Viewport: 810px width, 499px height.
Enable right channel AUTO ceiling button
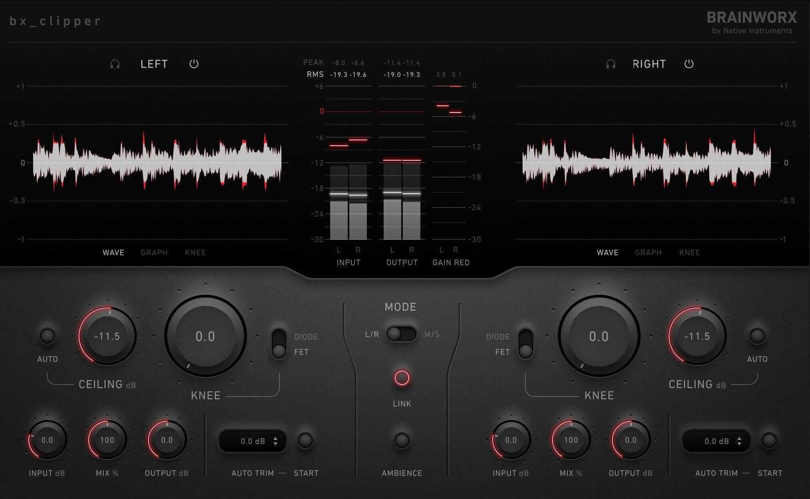tap(757, 336)
